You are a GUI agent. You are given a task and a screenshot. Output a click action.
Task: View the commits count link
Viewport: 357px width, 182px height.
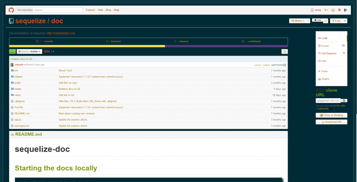(44, 41)
